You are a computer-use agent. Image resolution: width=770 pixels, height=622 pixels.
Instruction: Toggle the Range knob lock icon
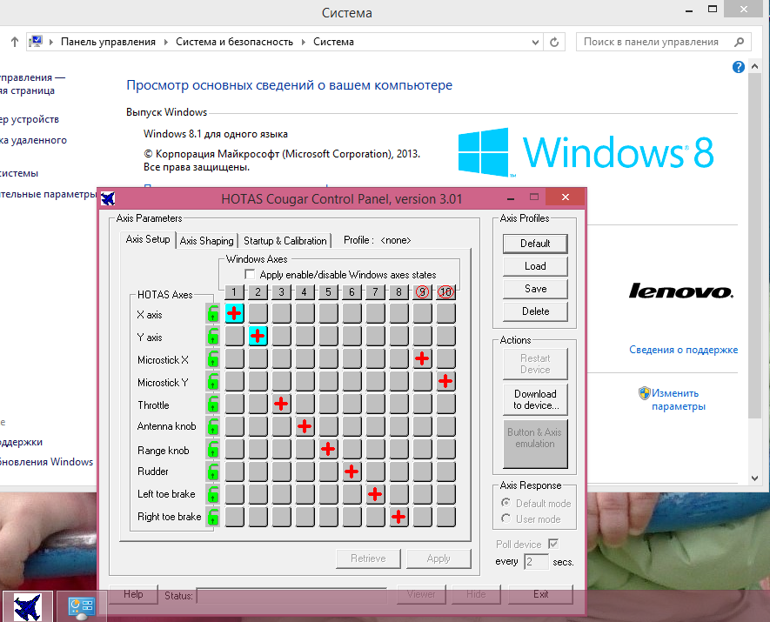(x=212, y=449)
